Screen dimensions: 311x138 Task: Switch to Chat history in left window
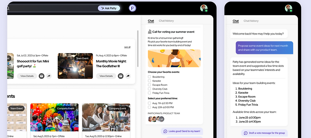pyautogui.click(x=166, y=21)
